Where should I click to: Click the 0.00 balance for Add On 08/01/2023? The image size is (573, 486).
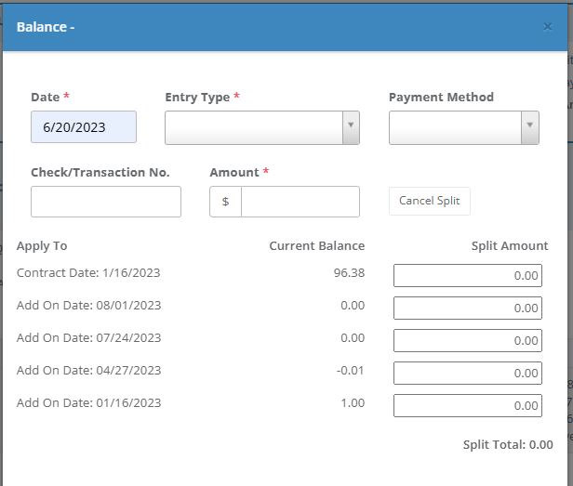click(353, 305)
